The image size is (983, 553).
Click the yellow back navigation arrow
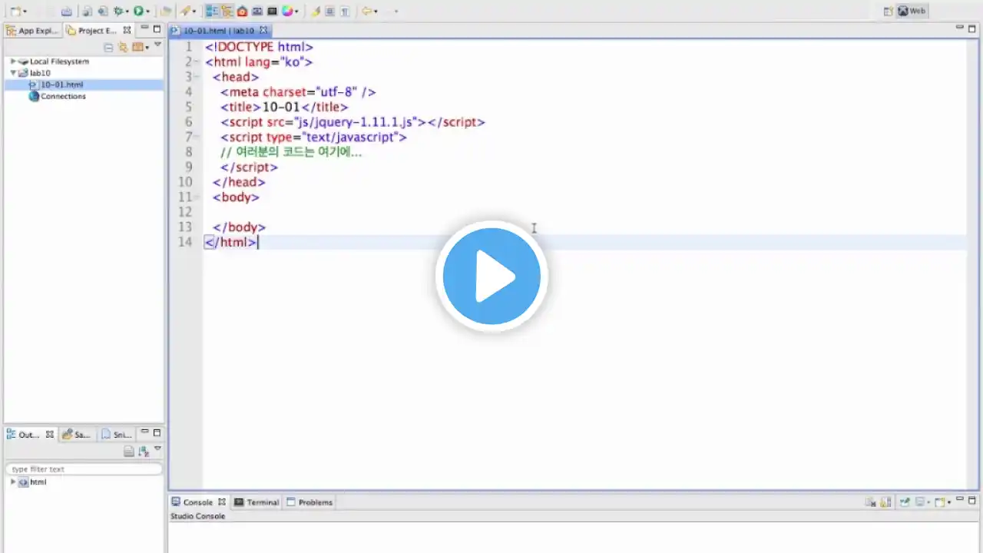click(x=367, y=12)
